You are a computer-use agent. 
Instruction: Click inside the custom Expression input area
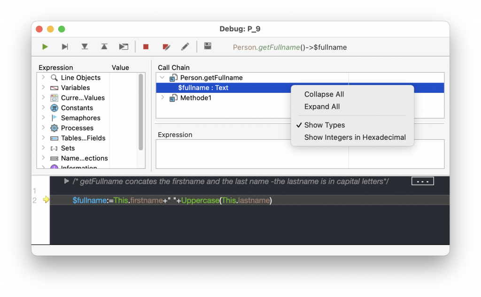300,154
